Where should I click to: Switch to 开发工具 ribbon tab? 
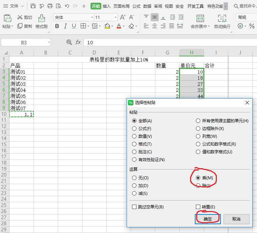coord(196,6)
